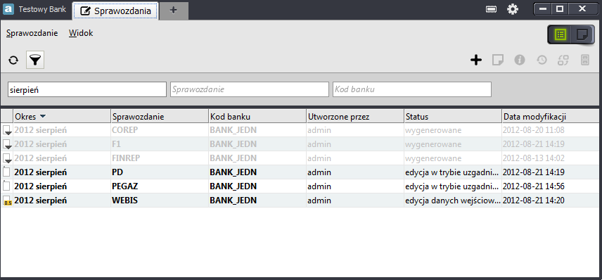Screen dimensions: 602x280
Task: Maximize the application window
Action: (x=560, y=9)
